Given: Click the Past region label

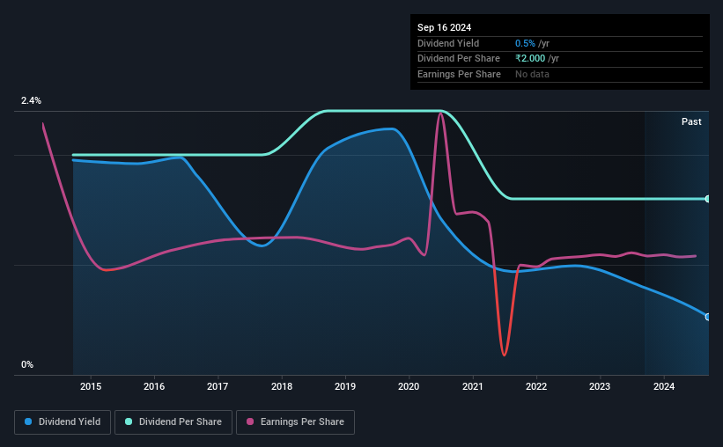Looking at the screenshot, I should point(691,121).
